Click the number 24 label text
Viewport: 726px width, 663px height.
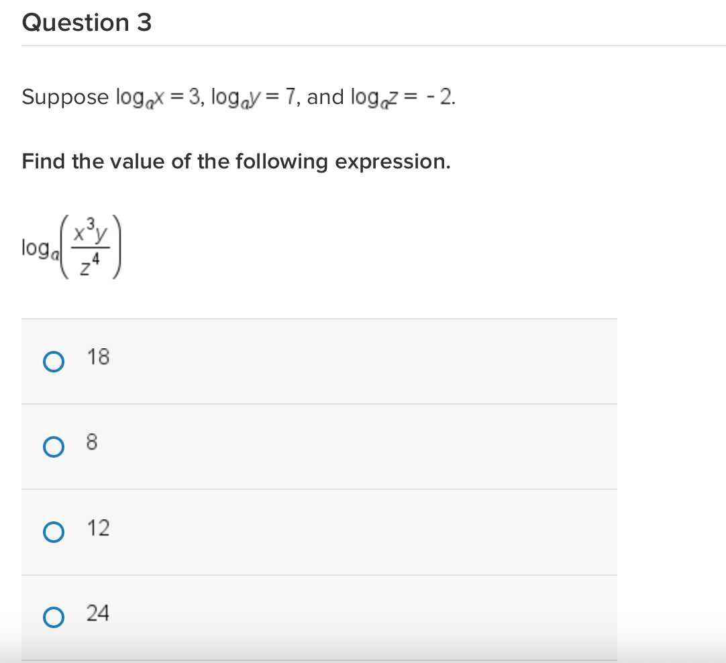[99, 613]
